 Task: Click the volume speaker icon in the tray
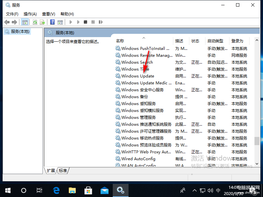(210, 190)
